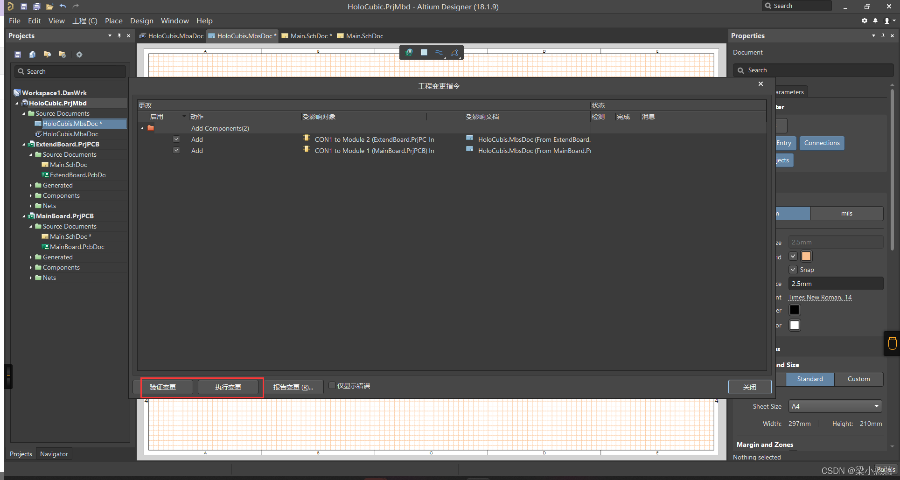
Task: Click the 执行变更 button
Action: tap(228, 387)
